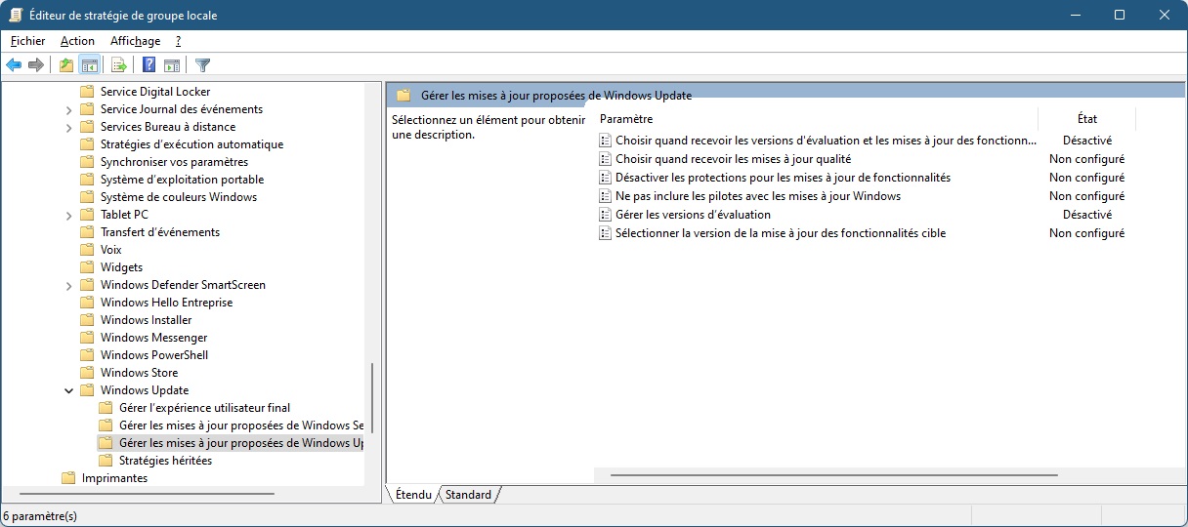Switch to the Étendu tab
This screenshot has height=527, width=1188.
413,495
